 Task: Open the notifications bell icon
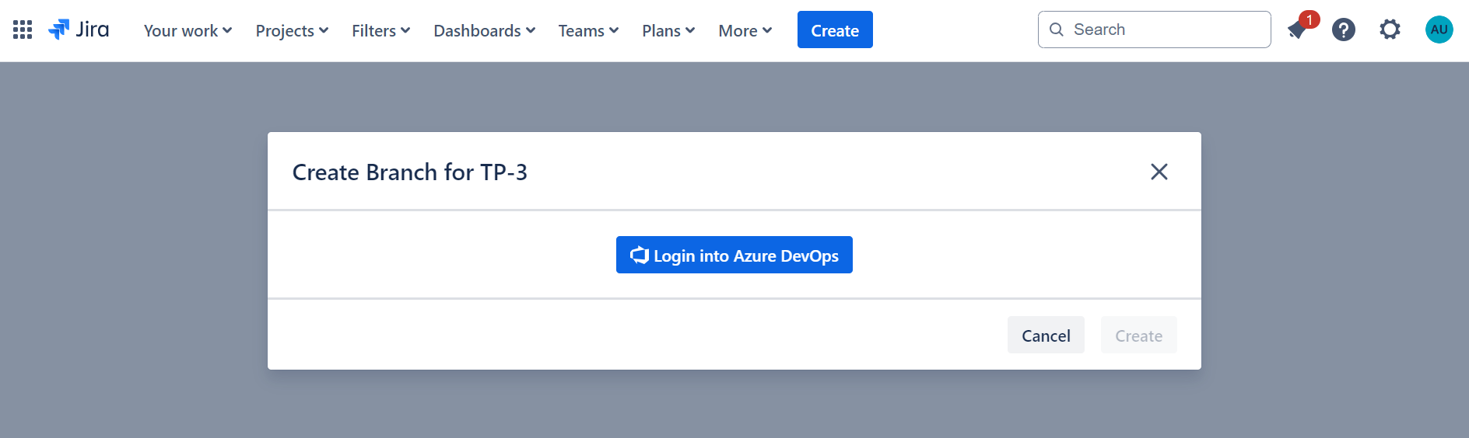[1297, 30]
